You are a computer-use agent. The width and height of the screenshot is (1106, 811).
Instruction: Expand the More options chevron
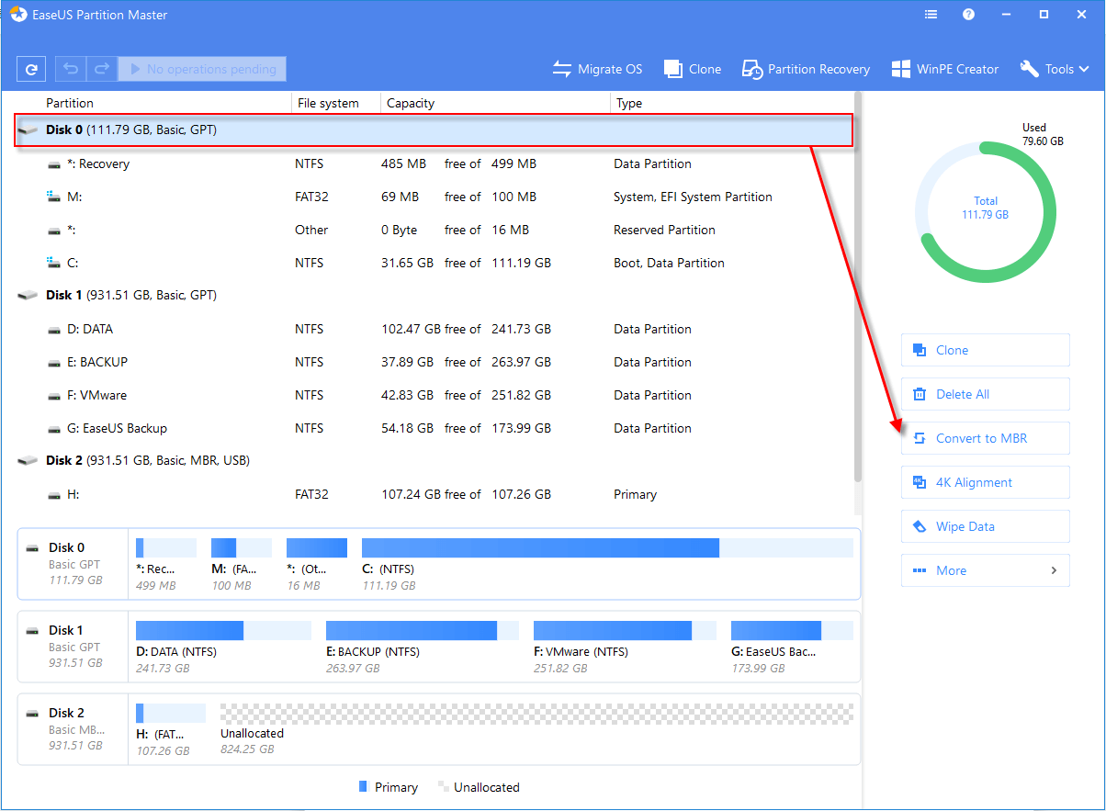[1054, 570]
